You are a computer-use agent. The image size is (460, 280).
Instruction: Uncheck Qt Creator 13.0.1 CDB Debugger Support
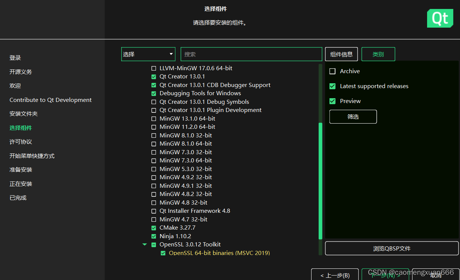pos(154,85)
